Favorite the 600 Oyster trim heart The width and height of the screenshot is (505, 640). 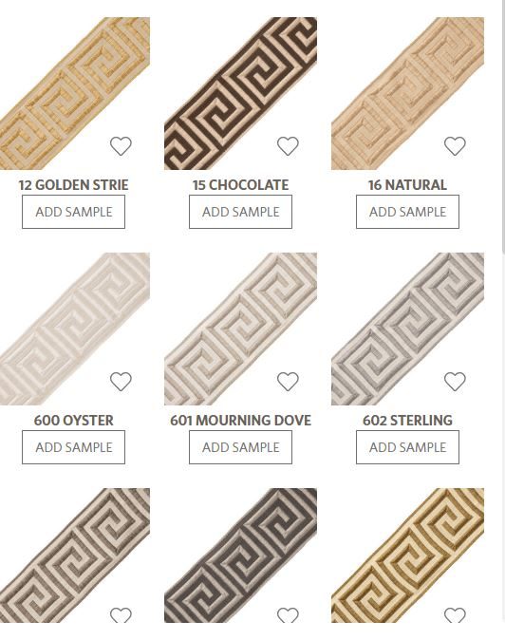pos(121,381)
